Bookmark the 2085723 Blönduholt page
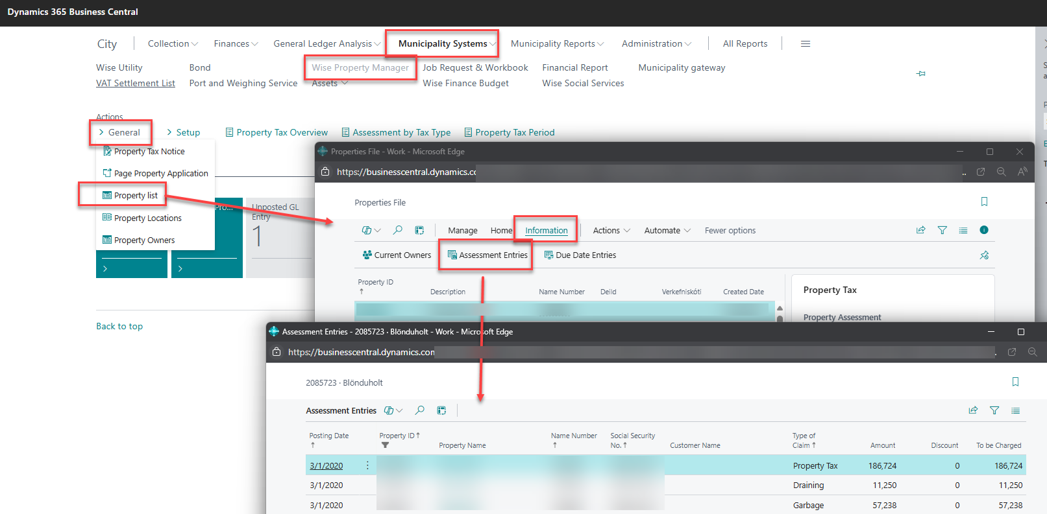Viewport: 1047px width, 514px height. [1016, 382]
